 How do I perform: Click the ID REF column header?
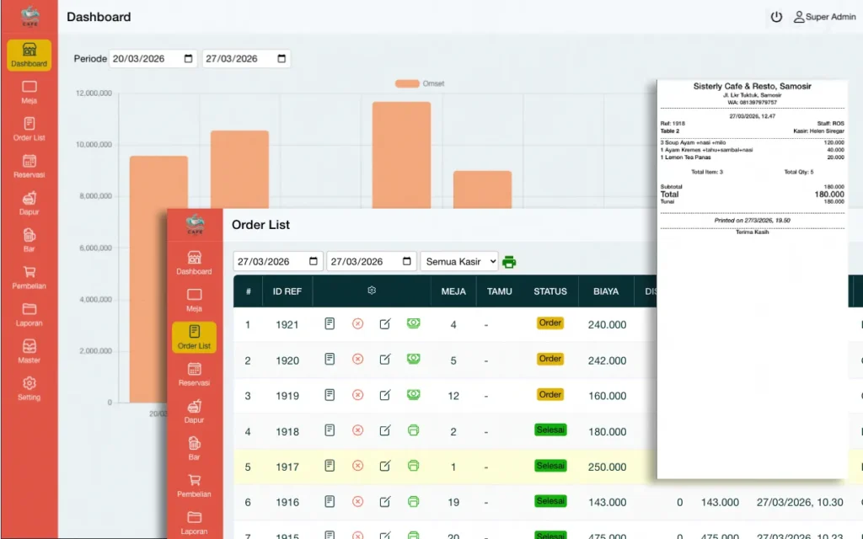287,291
